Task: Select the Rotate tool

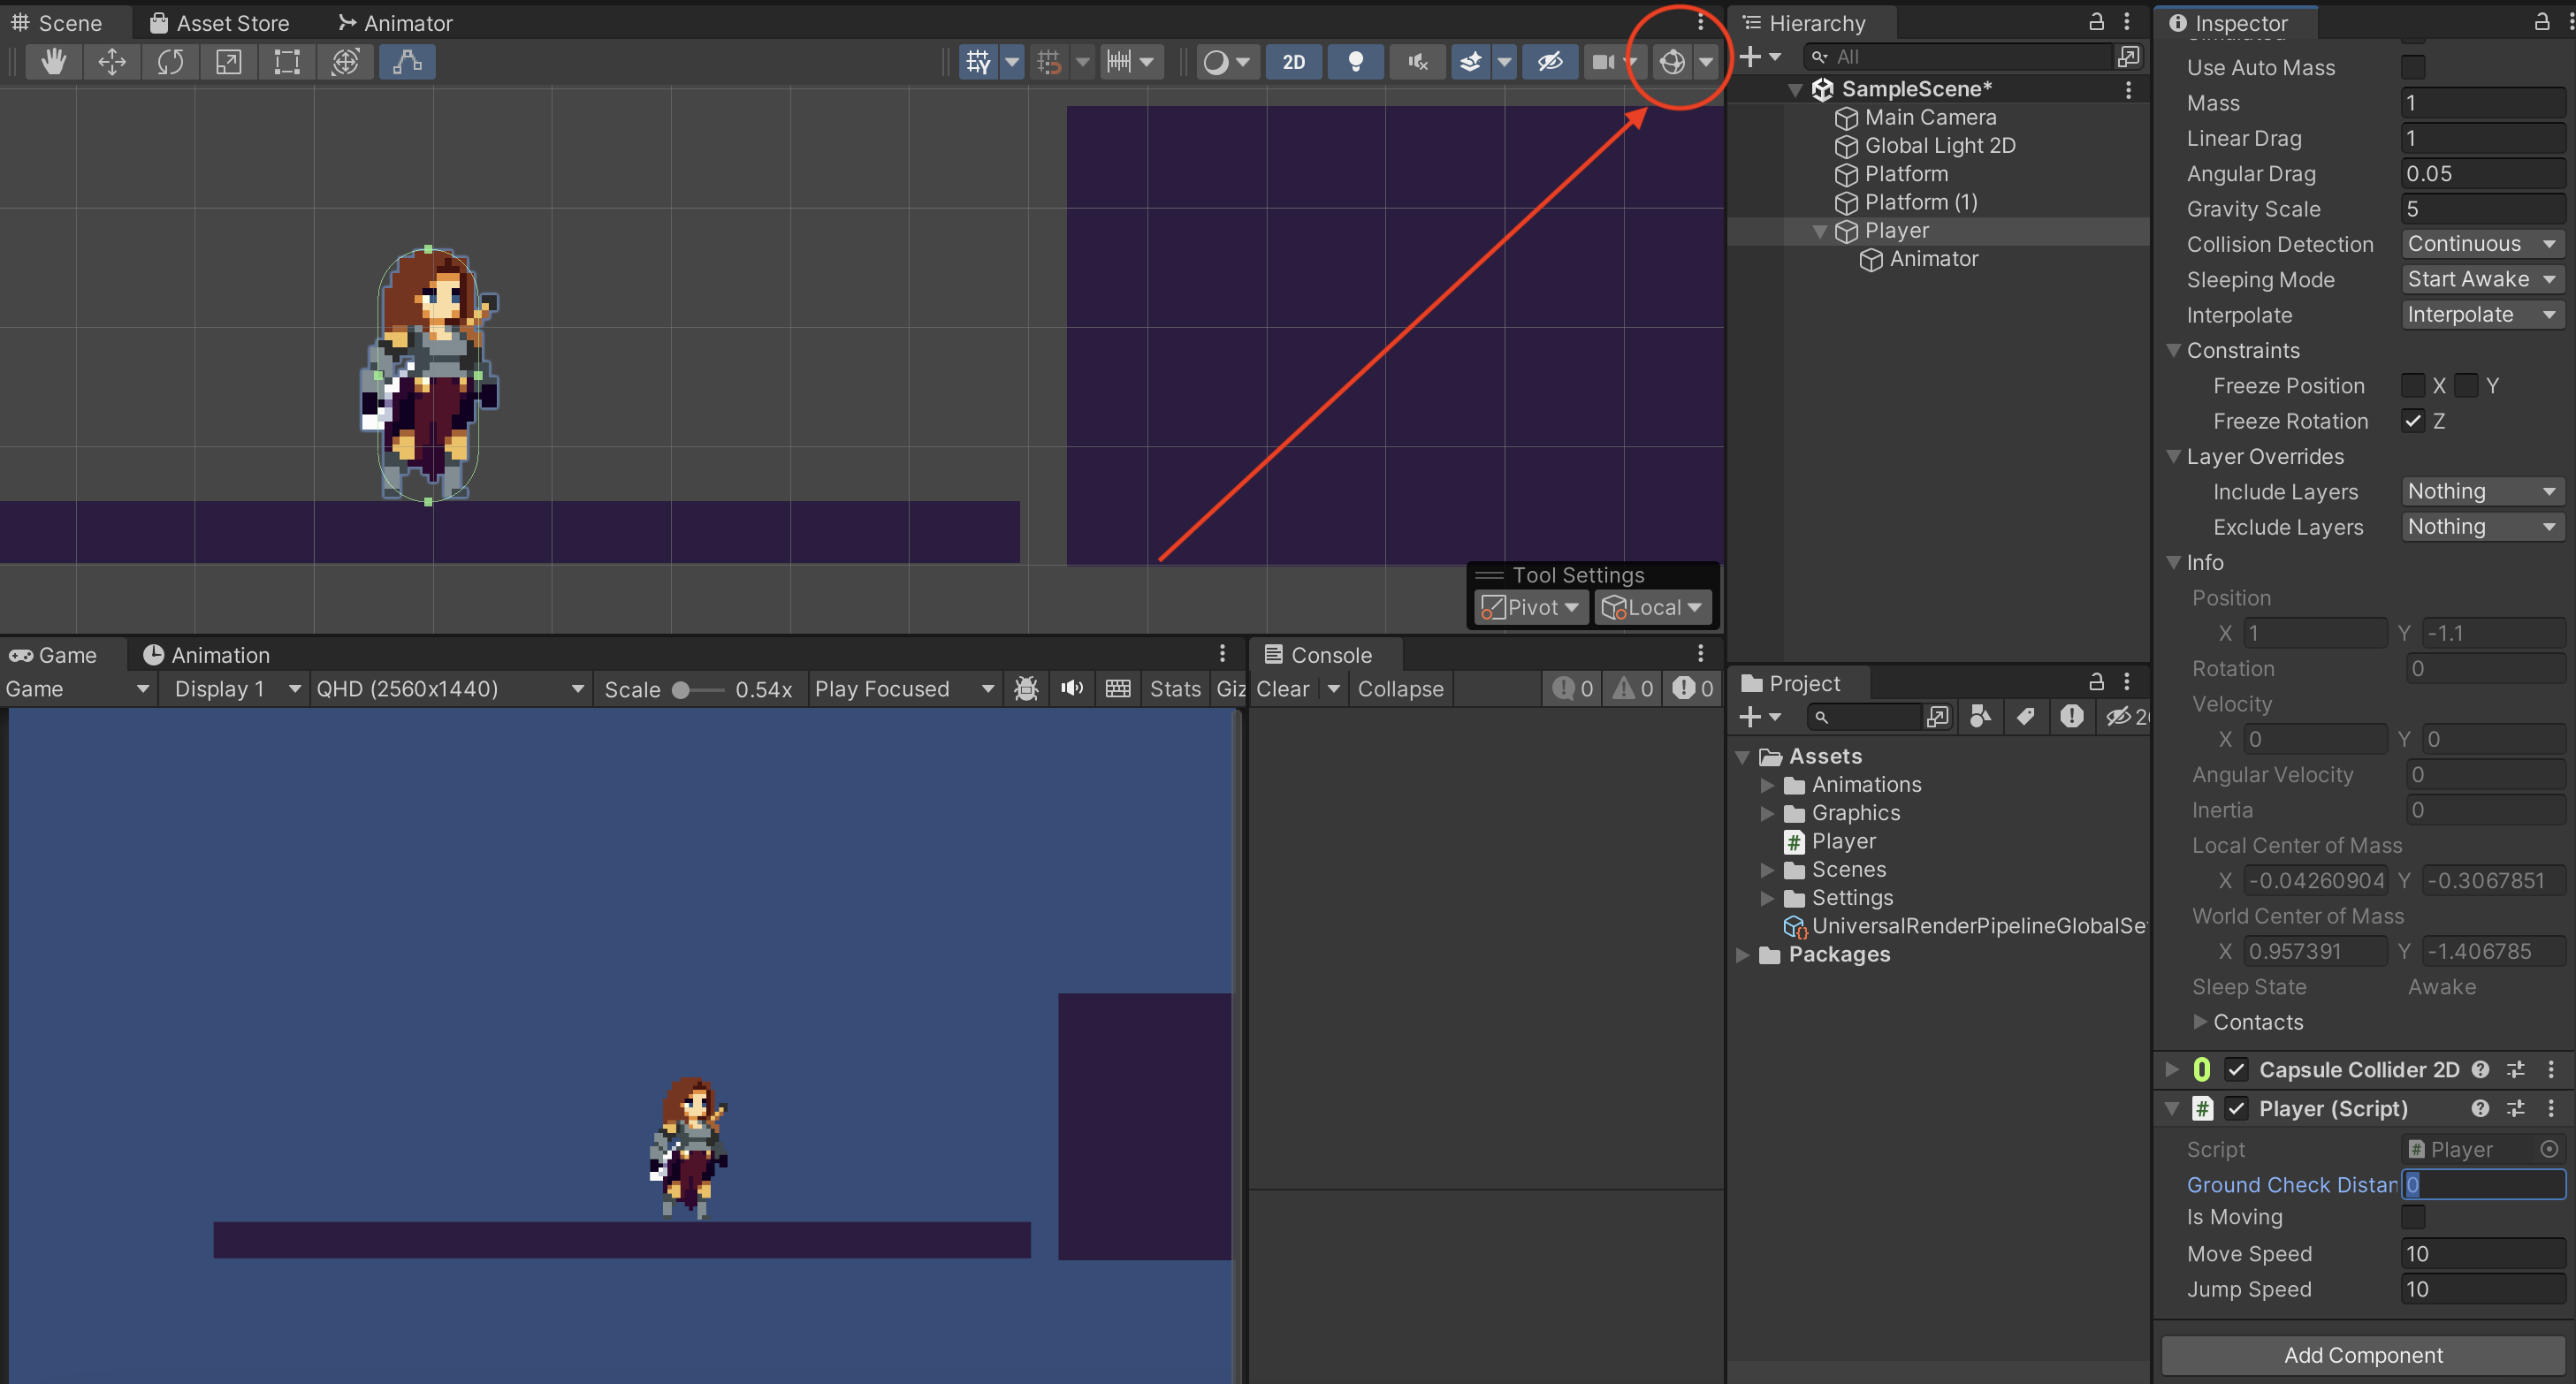Action: (170, 62)
